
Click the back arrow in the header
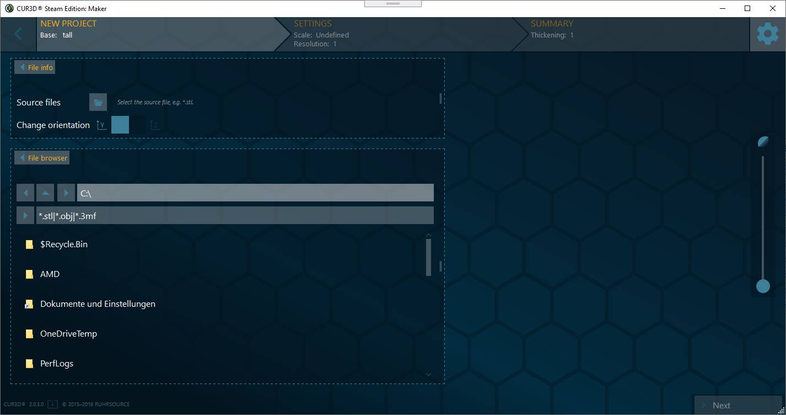18,34
